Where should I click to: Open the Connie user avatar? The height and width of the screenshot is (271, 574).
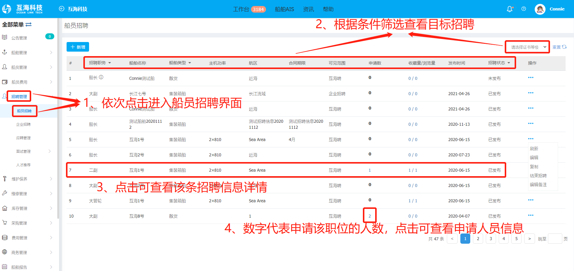[x=540, y=9]
